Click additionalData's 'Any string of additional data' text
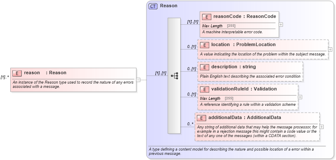The height and width of the screenshot is (160, 336). coord(257,131)
